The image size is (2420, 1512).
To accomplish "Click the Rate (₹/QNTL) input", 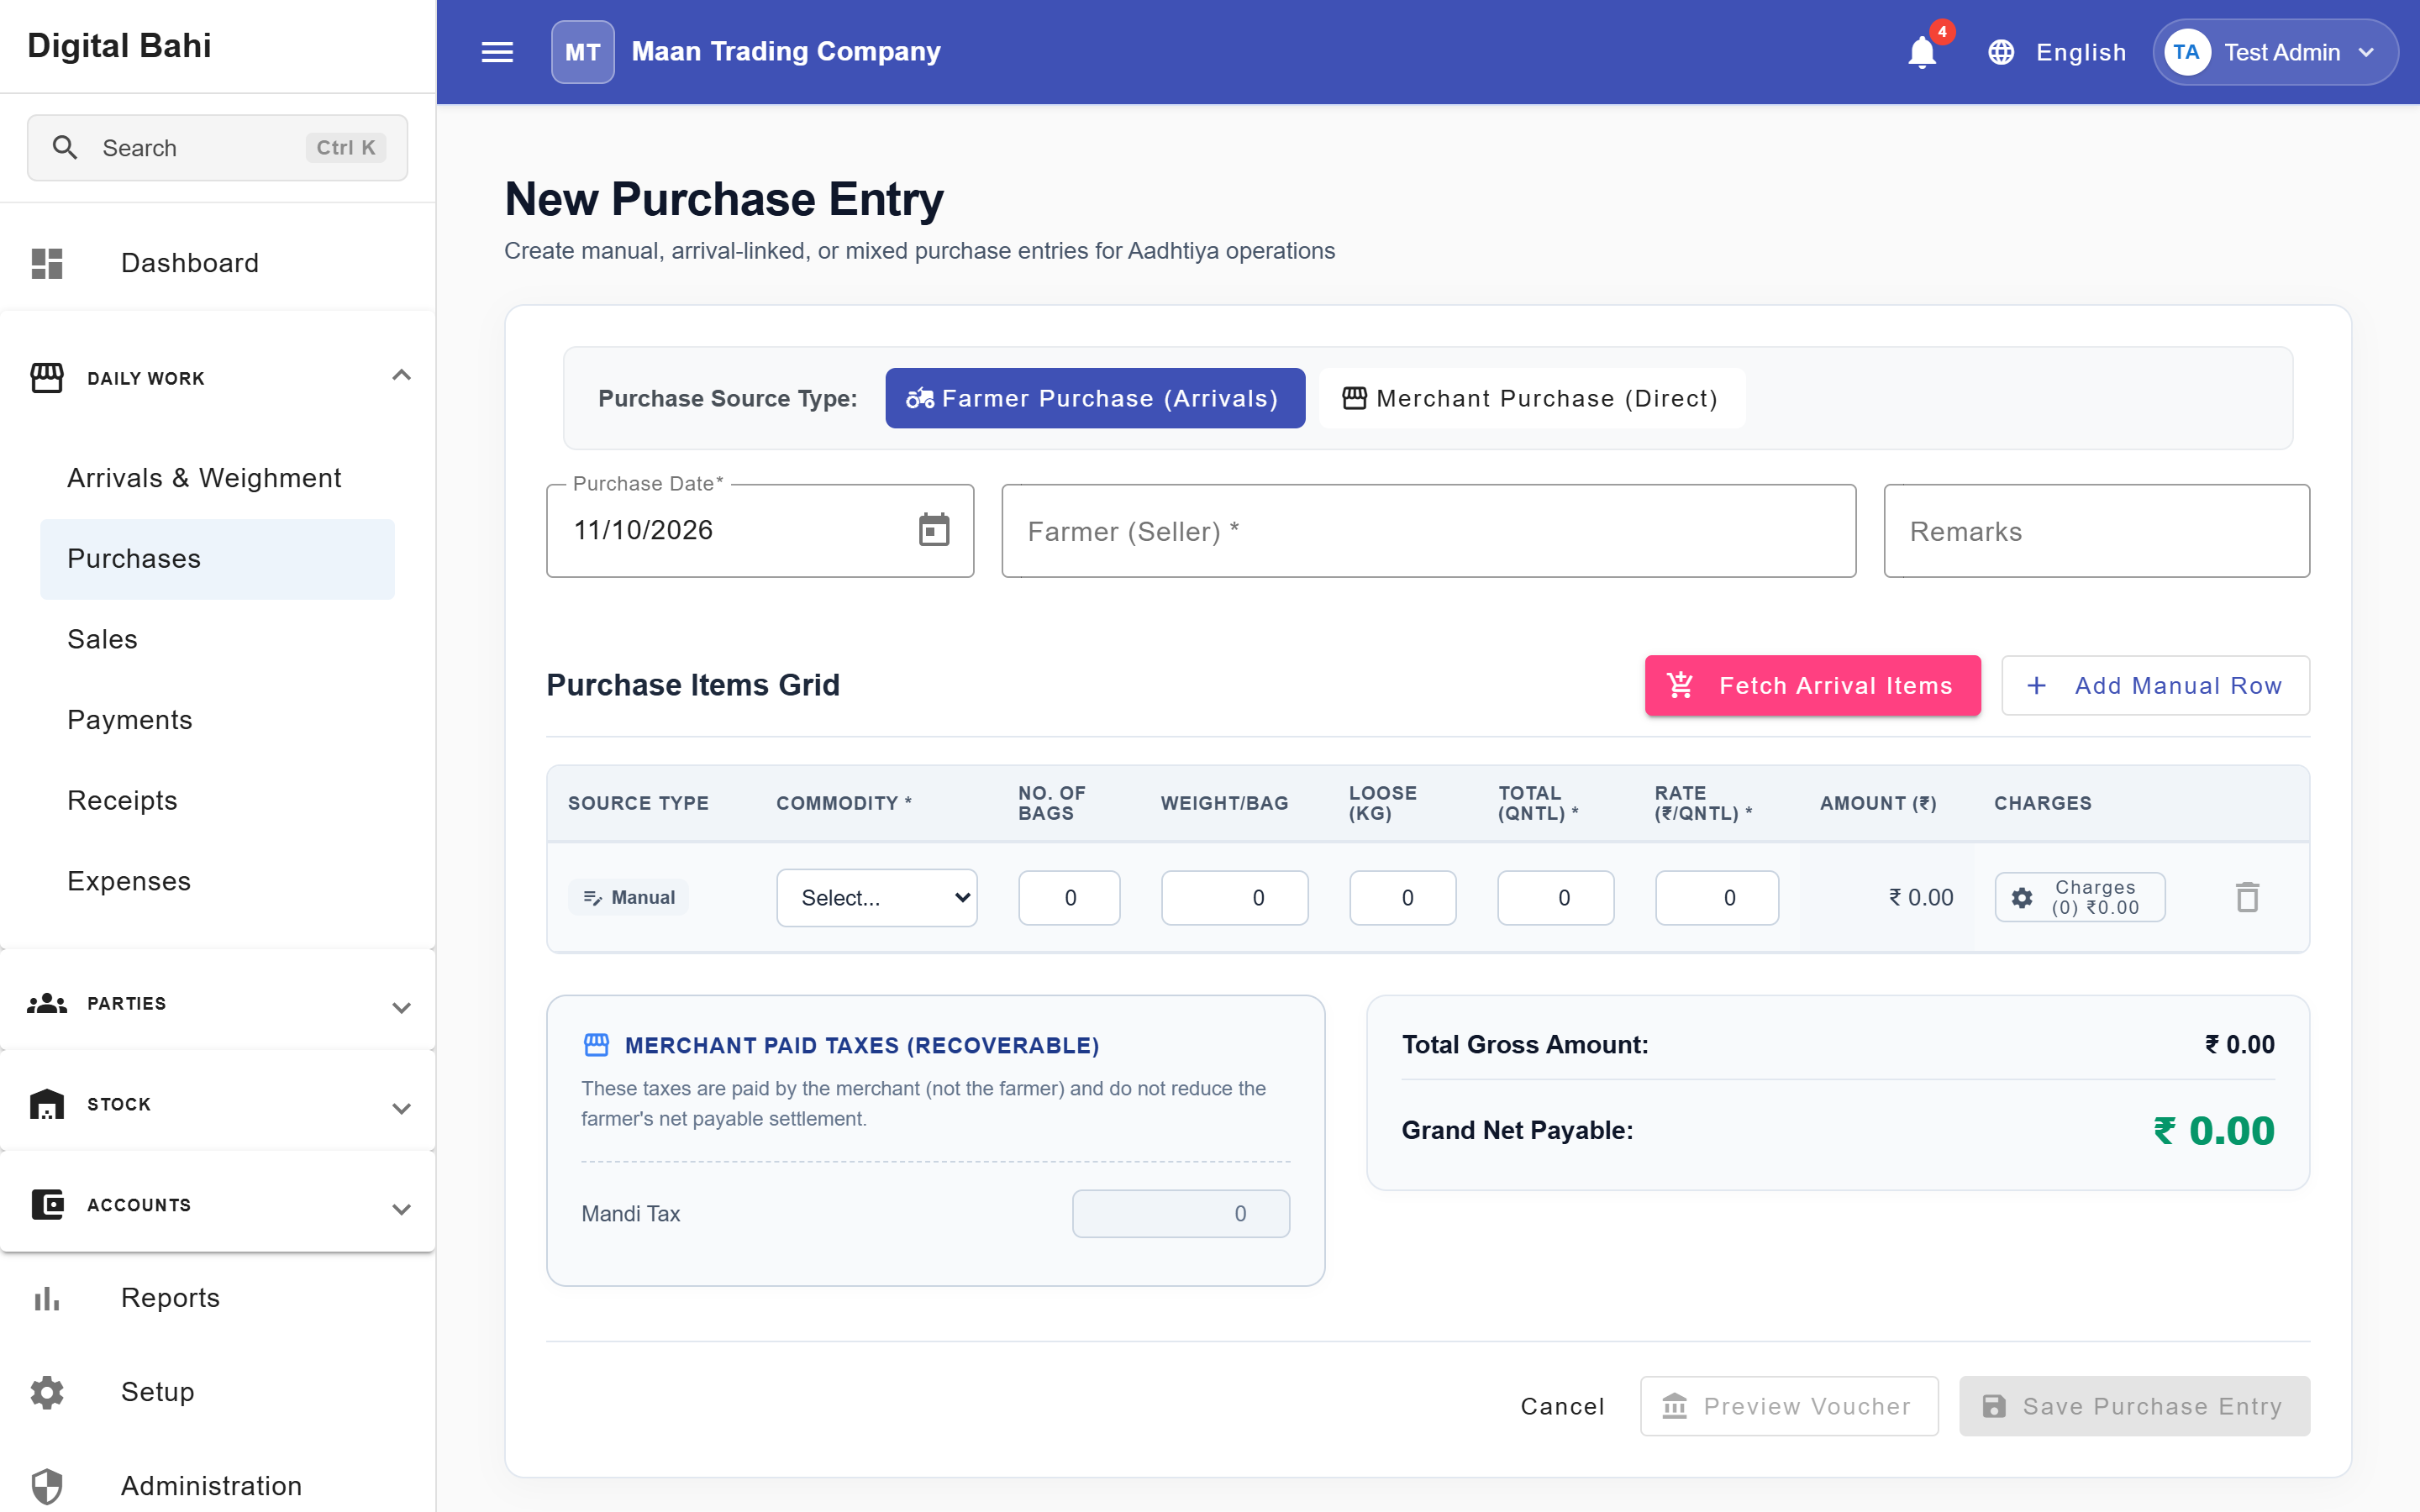I will (1716, 897).
